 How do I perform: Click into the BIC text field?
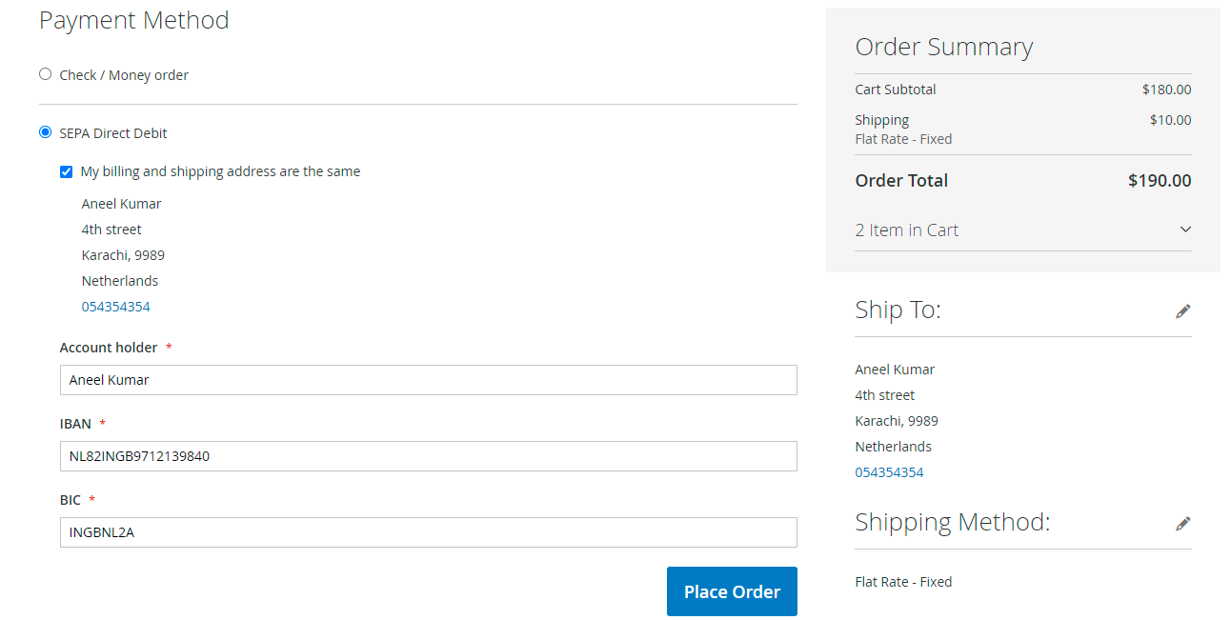(429, 532)
